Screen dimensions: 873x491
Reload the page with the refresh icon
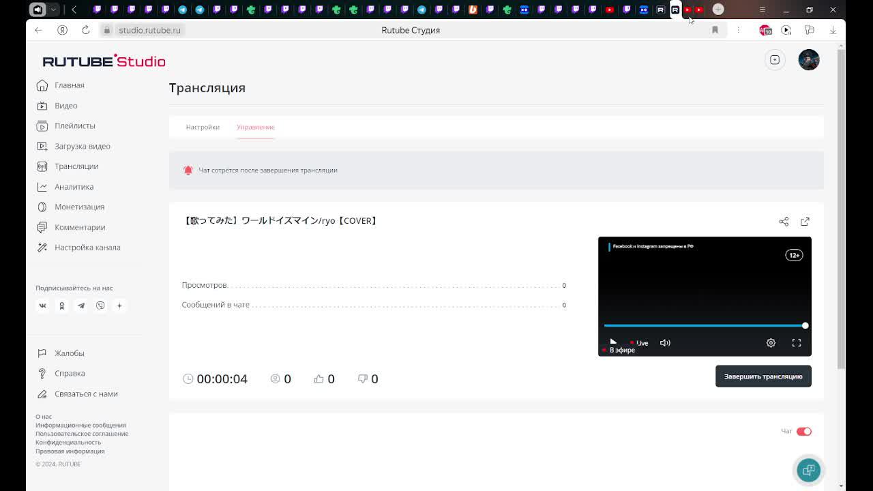pos(85,30)
